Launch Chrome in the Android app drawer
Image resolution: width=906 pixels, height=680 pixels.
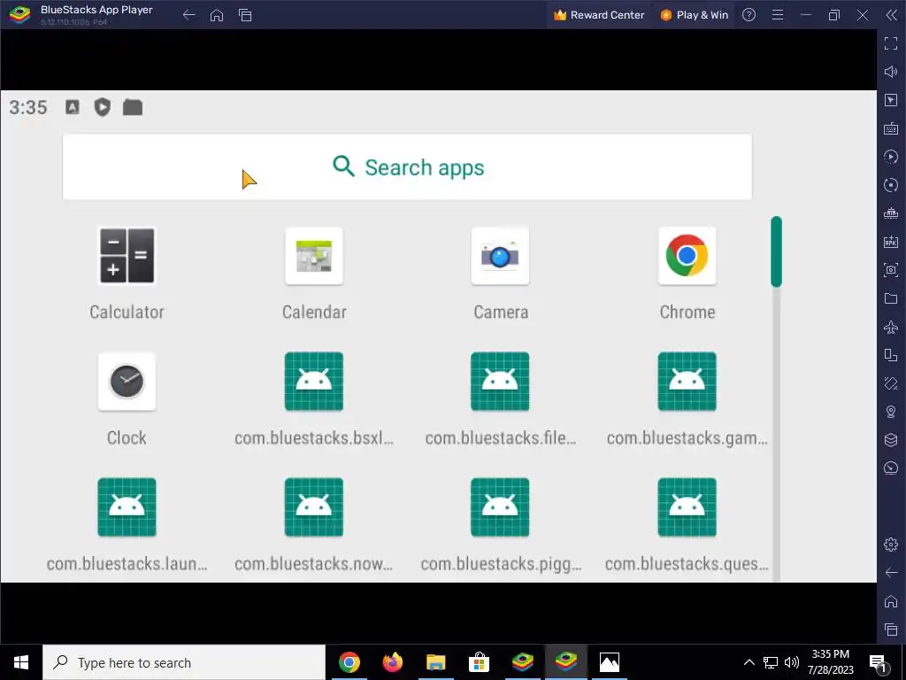[x=687, y=256]
